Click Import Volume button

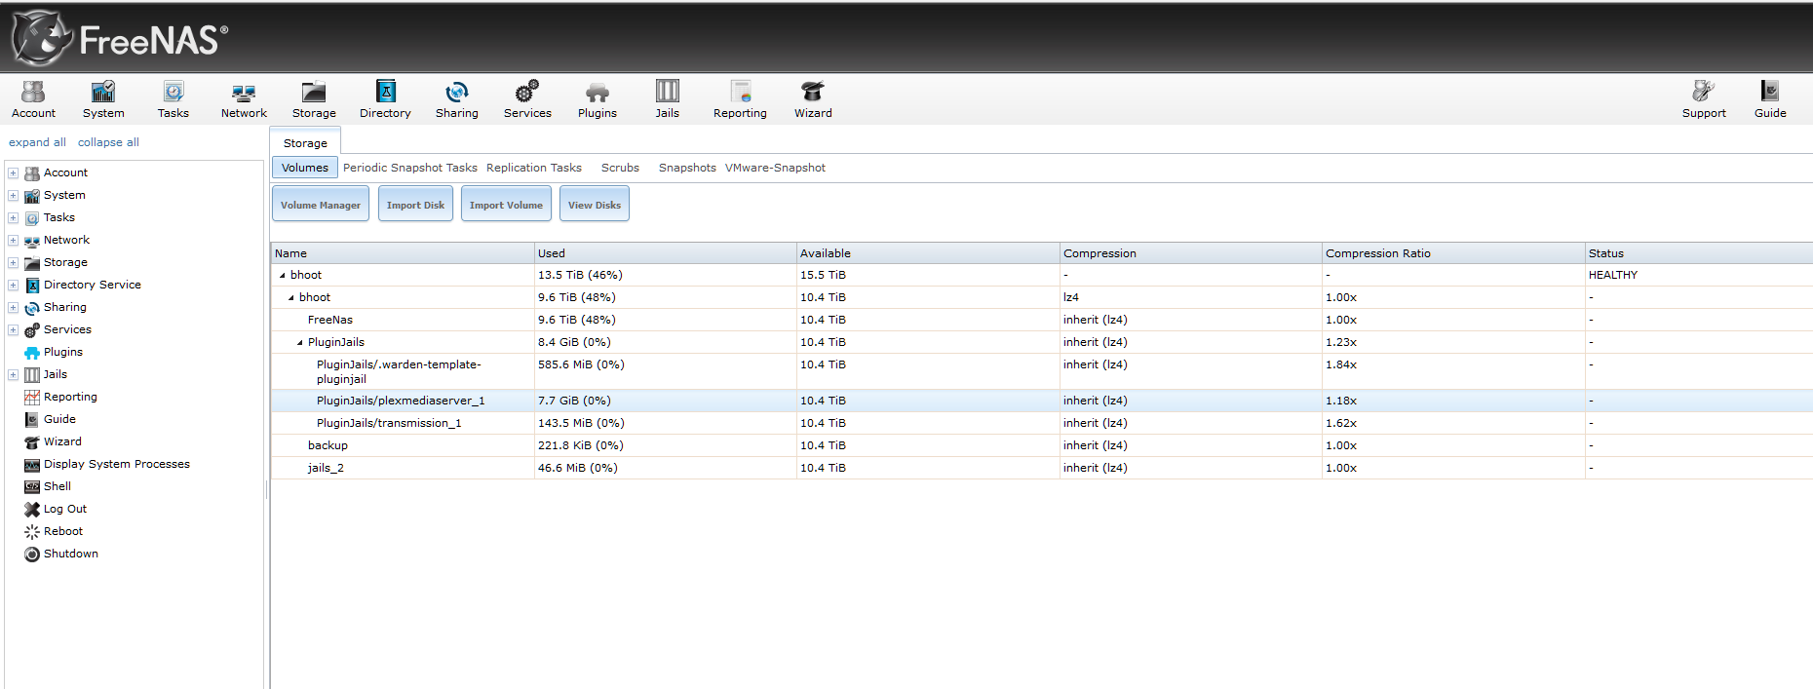(506, 204)
